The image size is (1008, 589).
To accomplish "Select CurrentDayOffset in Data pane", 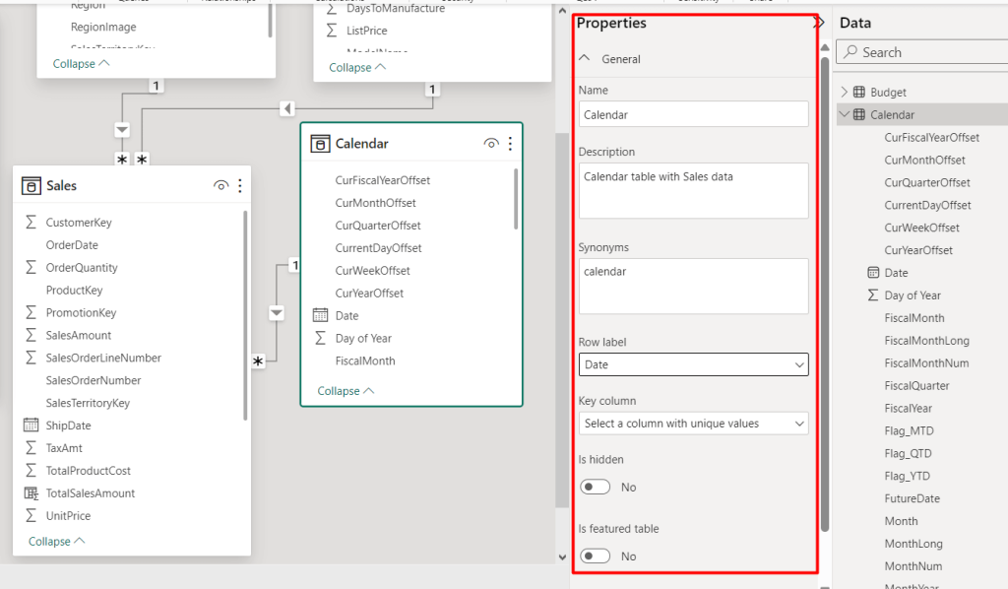I will point(927,205).
